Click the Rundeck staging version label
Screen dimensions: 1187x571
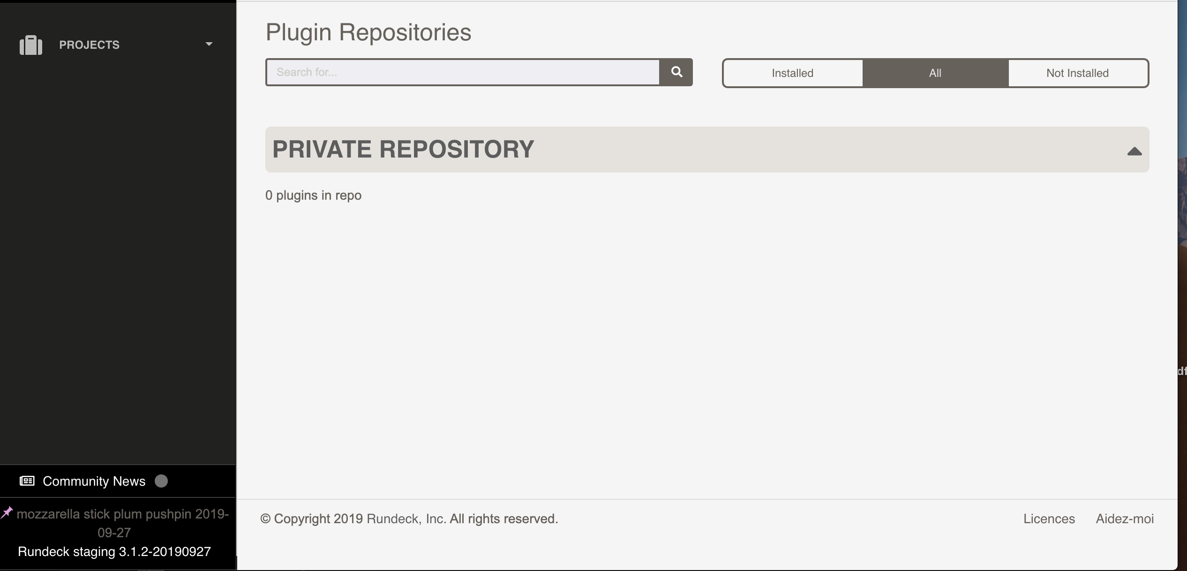(x=114, y=551)
